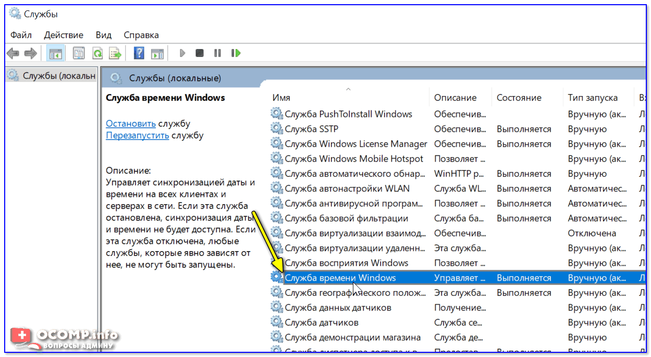Sort services by the Имя column header
The image size is (651, 357).
tap(281, 98)
